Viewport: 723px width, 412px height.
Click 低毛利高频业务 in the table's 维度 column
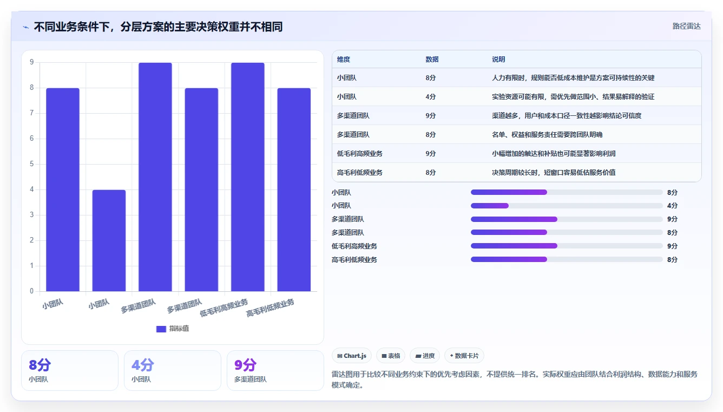tap(360, 154)
